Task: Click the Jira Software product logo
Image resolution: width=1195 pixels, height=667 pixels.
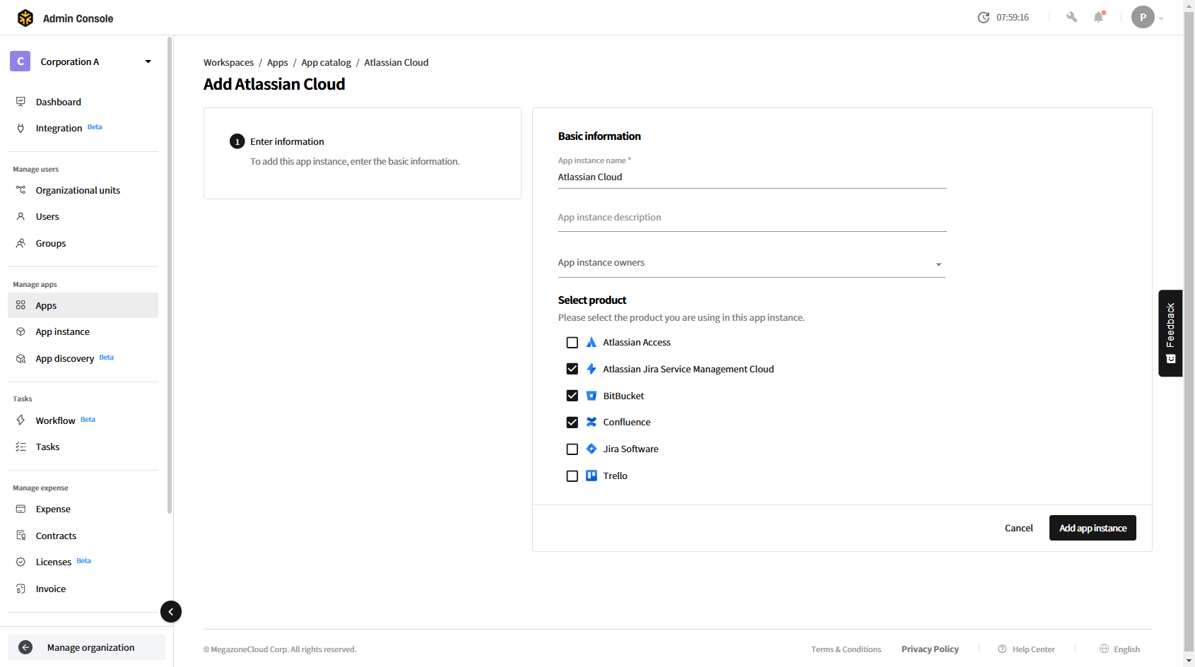Action: [591, 449]
